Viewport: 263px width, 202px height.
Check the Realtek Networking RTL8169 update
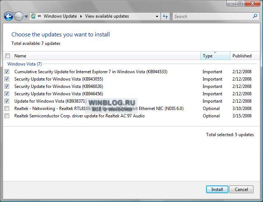7,109
